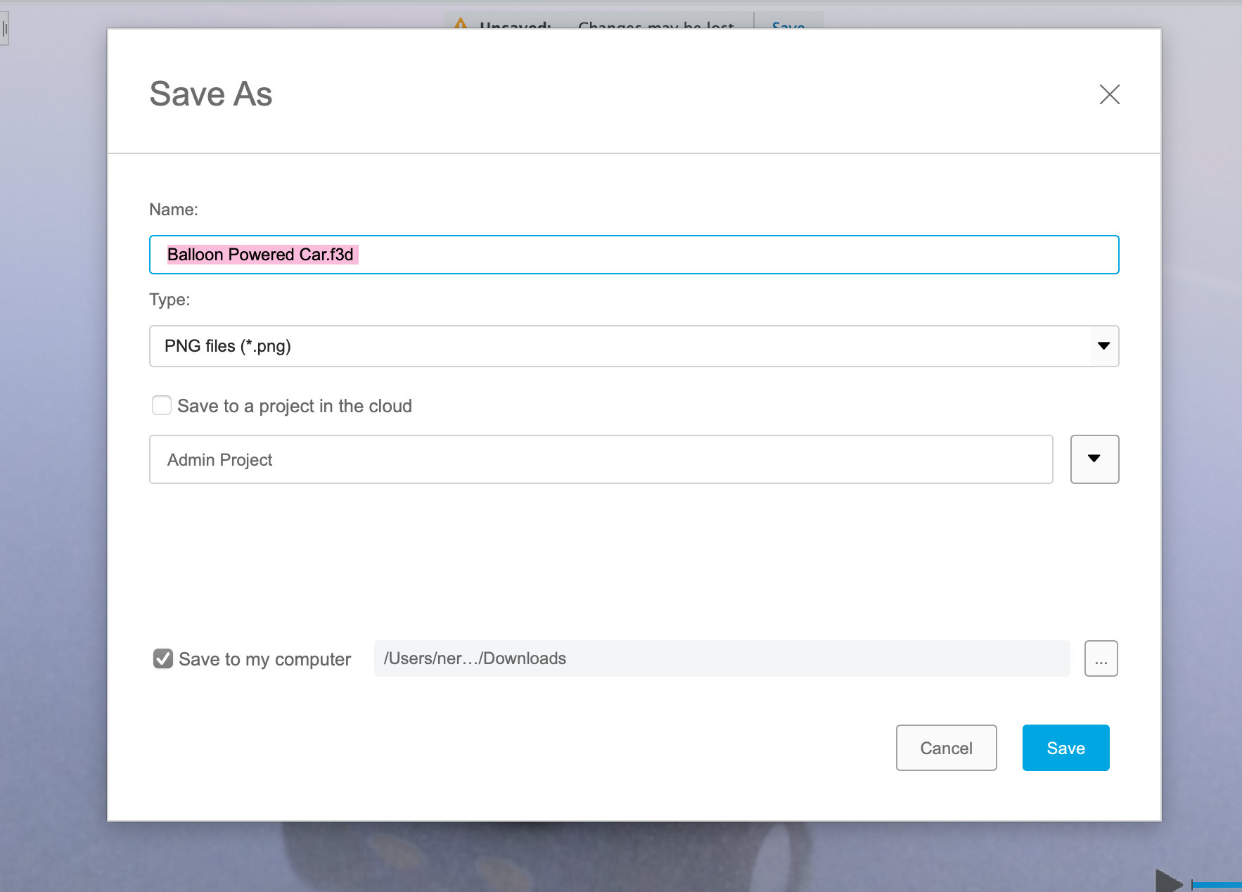
Task: Click the blue Save button
Action: 1065,748
